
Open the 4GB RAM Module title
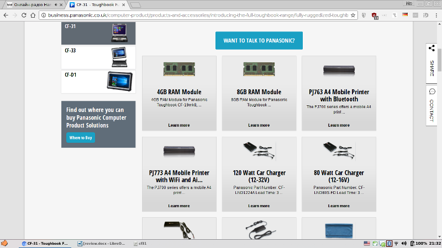pos(179,92)
